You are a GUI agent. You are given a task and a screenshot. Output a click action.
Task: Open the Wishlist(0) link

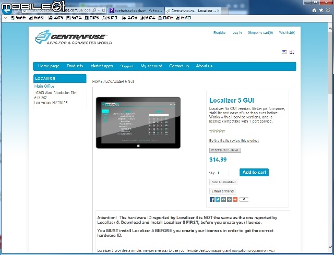[287, 32]
